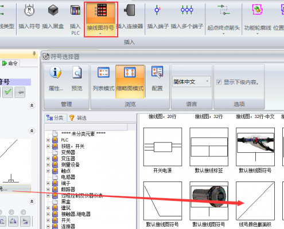The height and width of the screenshot is (229, 284).
Task: Select the 变频器 tree item
Action: [x=68, y=152]
